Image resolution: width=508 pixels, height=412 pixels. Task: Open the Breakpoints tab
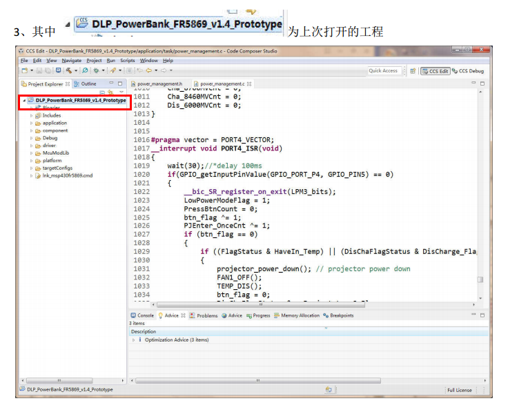click(339, 315)
